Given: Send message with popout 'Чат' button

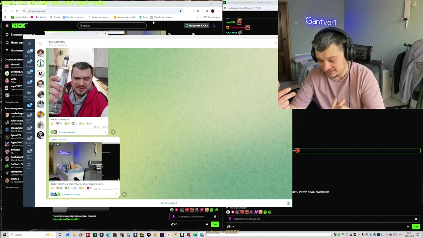Looking at the screenshot, I should point(416,226).
